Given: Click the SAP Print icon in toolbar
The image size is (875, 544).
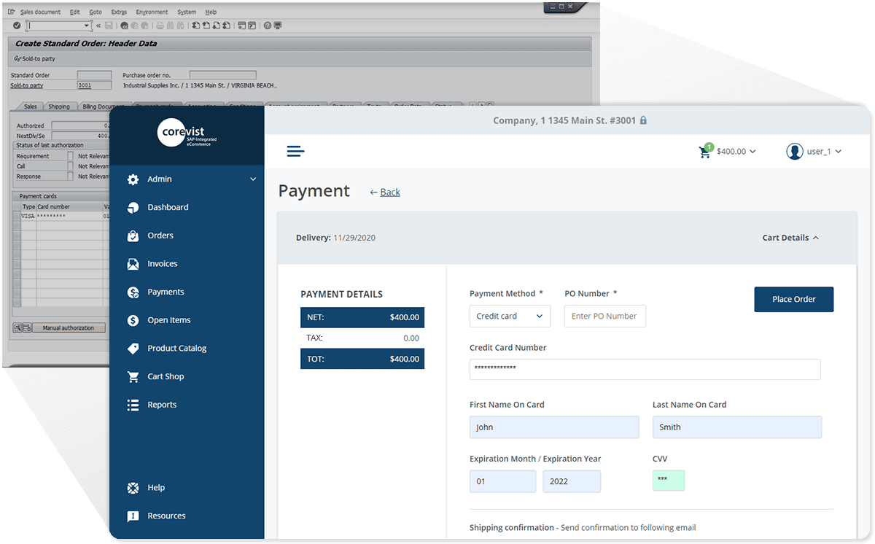Looking at the screenshot, I should (x=160, y=26).
